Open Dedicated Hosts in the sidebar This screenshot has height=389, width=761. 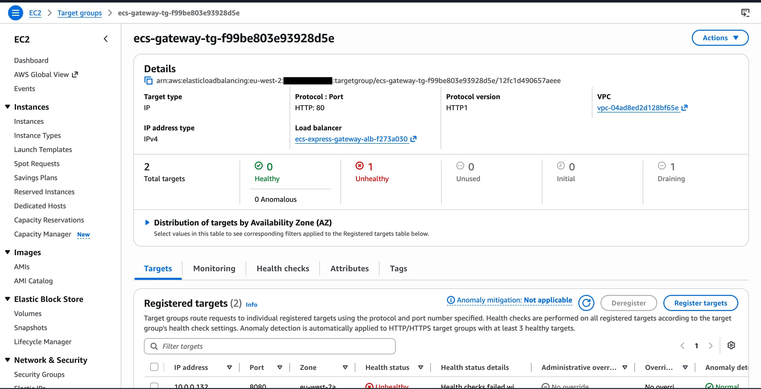pos(40,206)
